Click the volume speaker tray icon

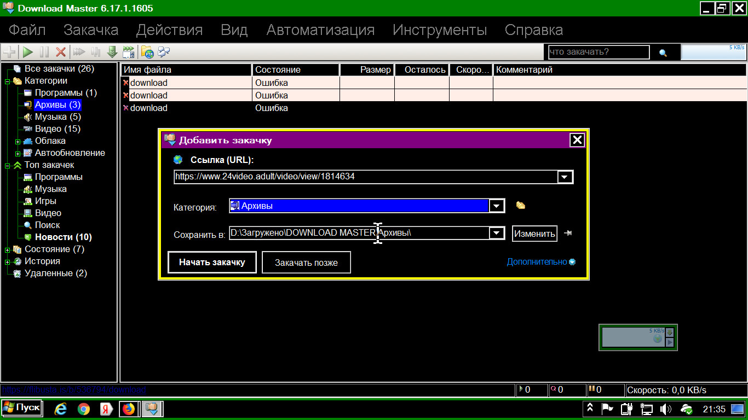[x=666, y=409]
